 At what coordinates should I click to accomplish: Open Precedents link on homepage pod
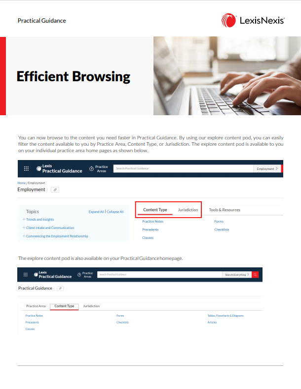click(32, 322)
